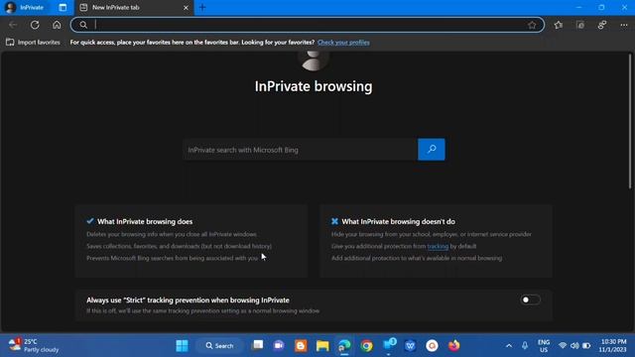Click "What InPrivate browsing doesn't do" heading
This screenshot has width=635, height=357.
[x=399, y=221]
